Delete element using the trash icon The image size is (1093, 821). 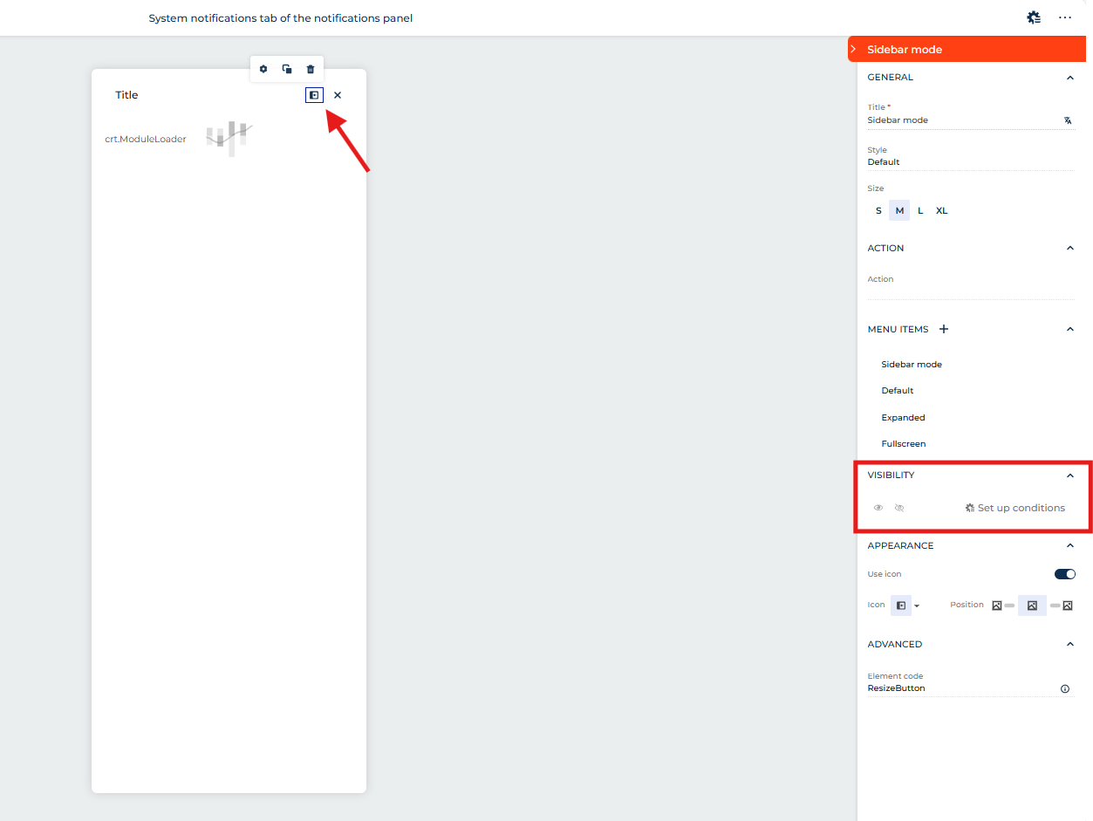(x=311, y=69)
